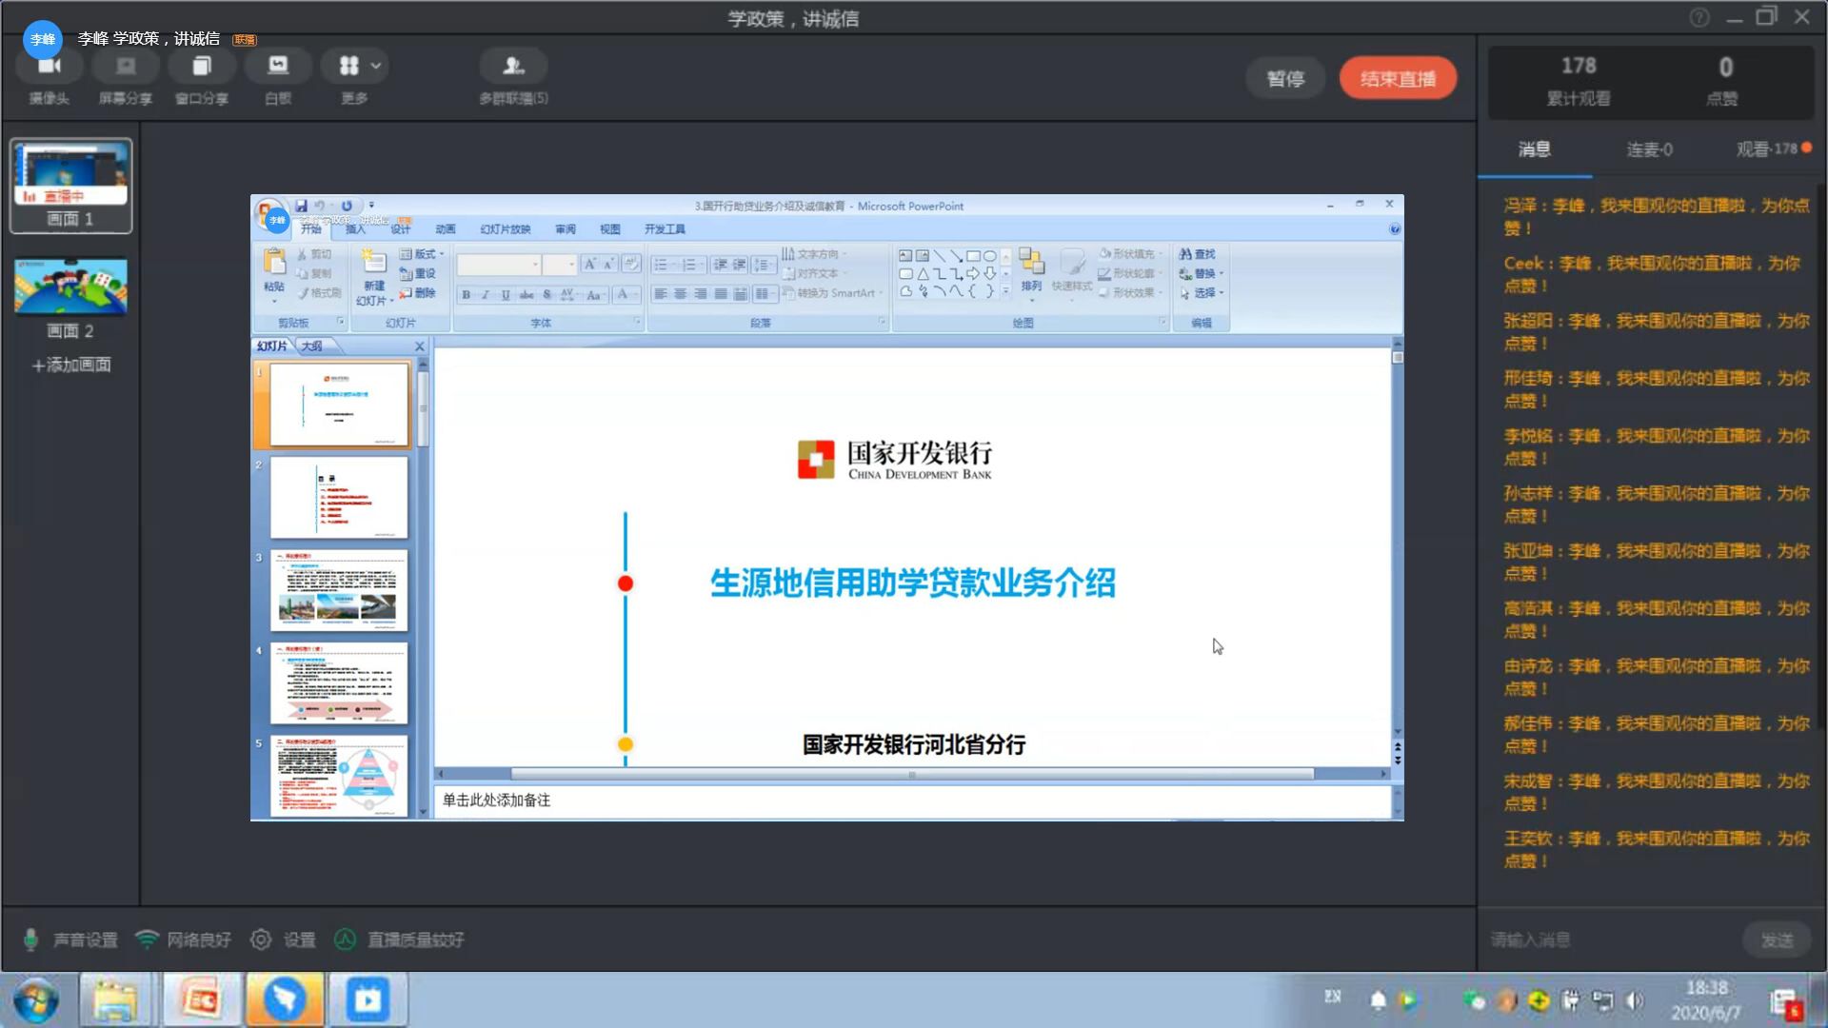The height and width of the screenshot is (1028, 1828).
Task: Open 声音设置 sound settings
Action: 70,939
